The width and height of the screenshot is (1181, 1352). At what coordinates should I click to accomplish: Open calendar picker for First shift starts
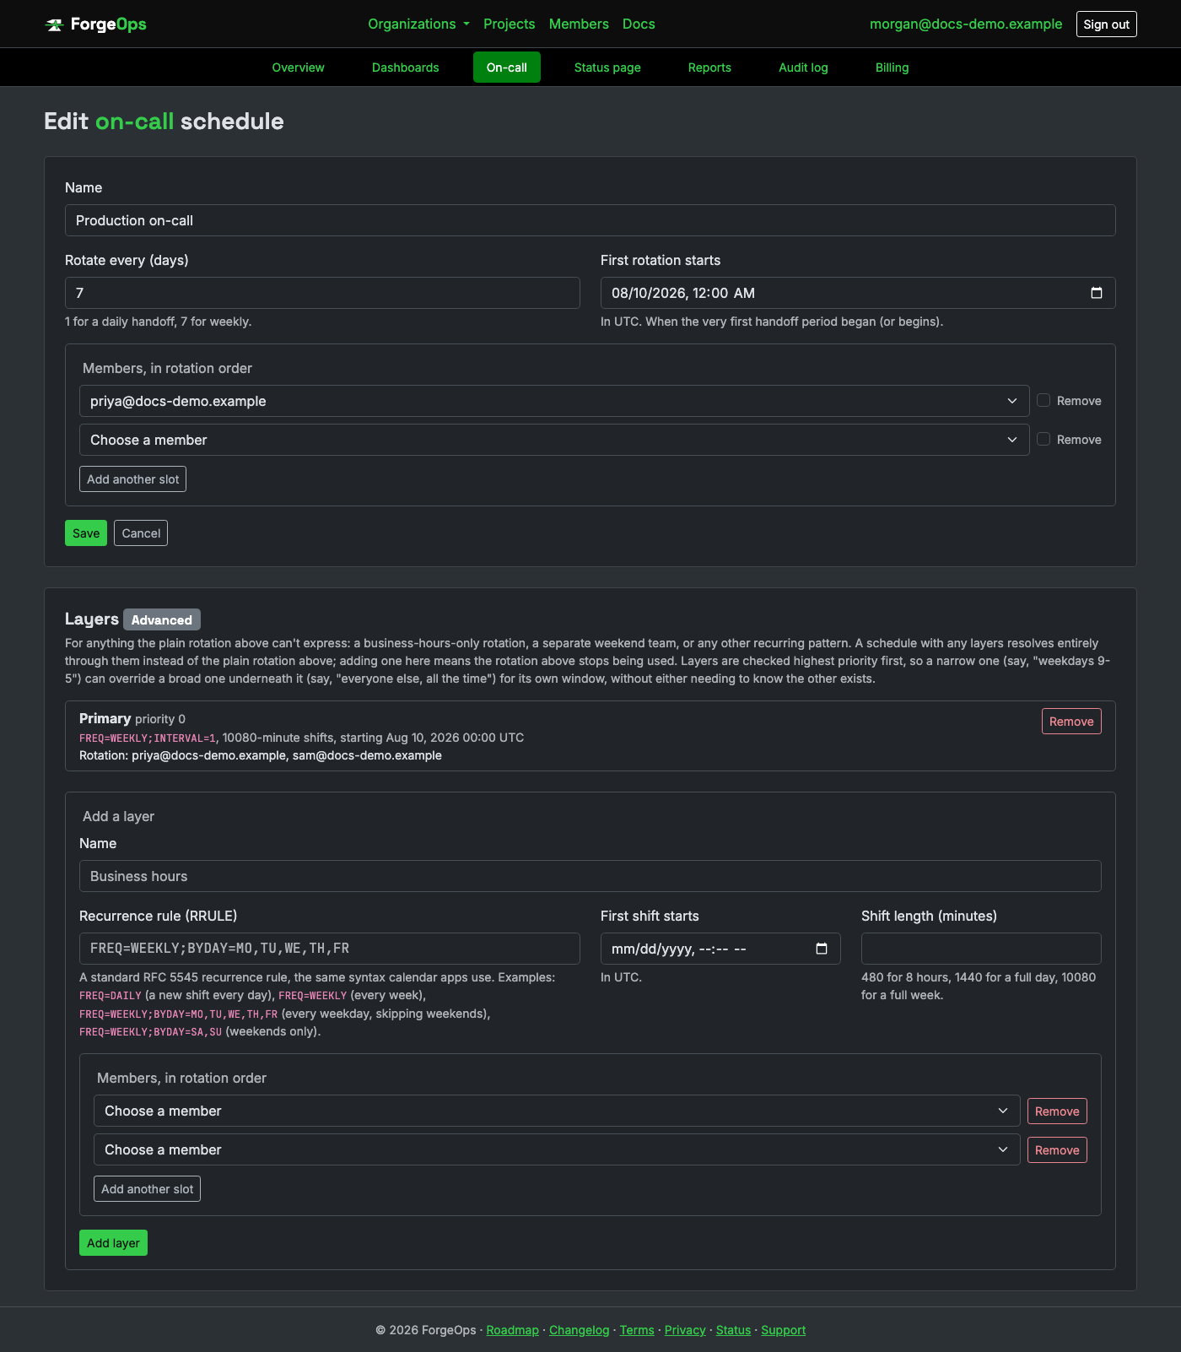pos(822,949)
